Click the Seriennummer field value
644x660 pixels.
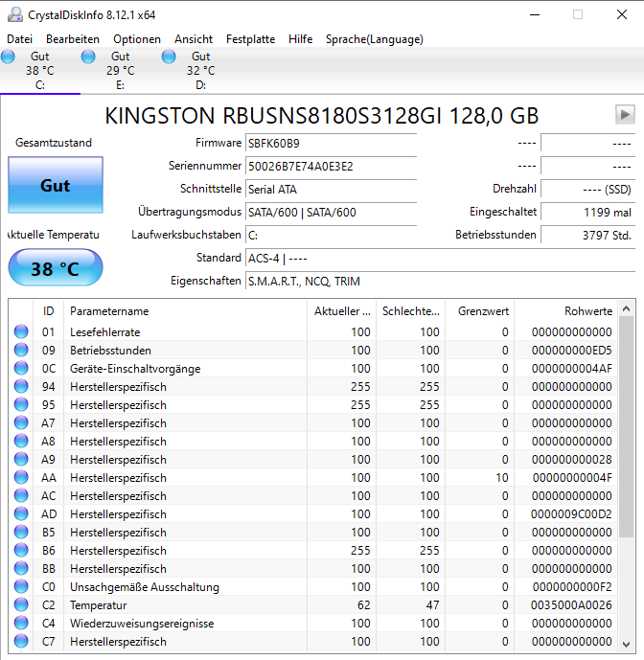tap(331, 167)
